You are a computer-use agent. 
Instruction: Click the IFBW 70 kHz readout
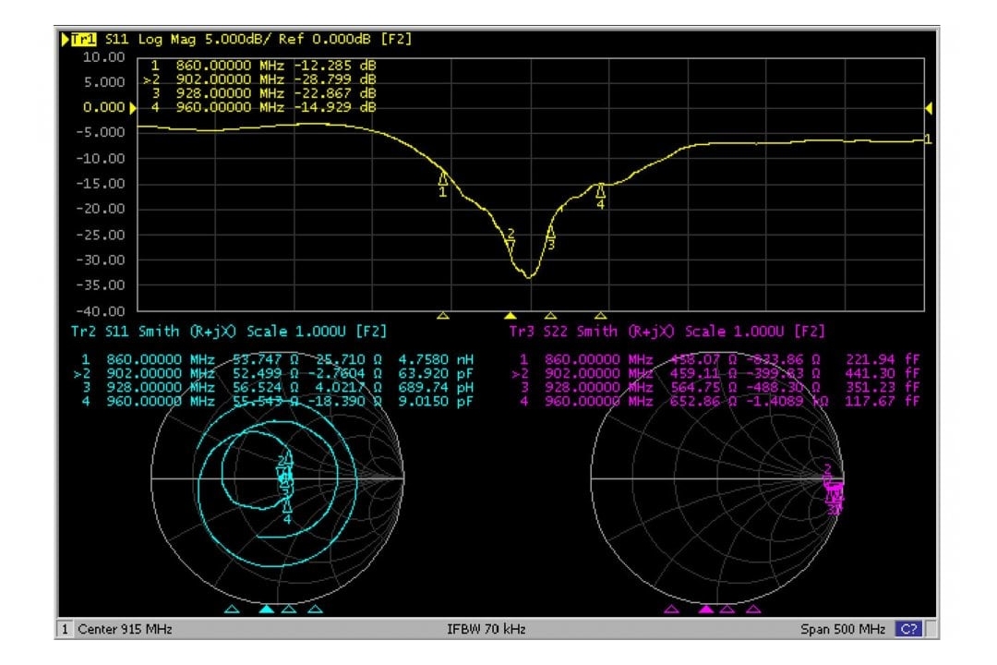[486, 629]
